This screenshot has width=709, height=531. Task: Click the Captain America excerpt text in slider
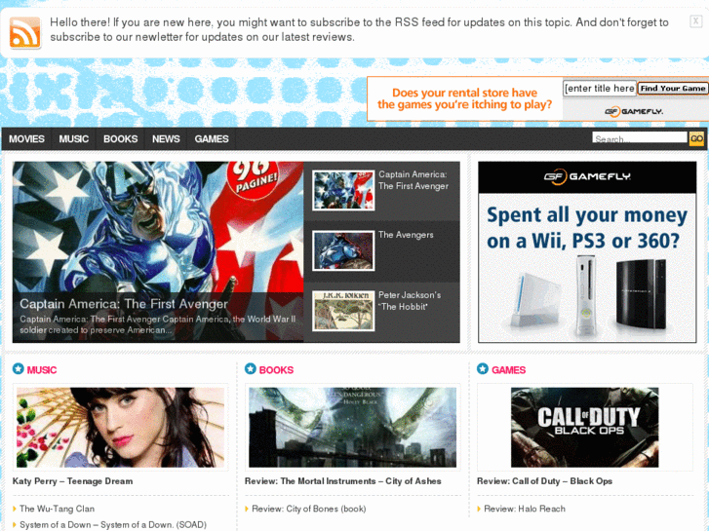coord(157,324)
